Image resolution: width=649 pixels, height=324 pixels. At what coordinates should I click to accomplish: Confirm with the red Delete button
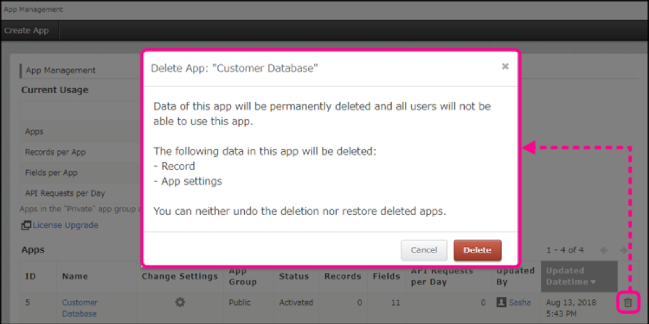[477, 250]
